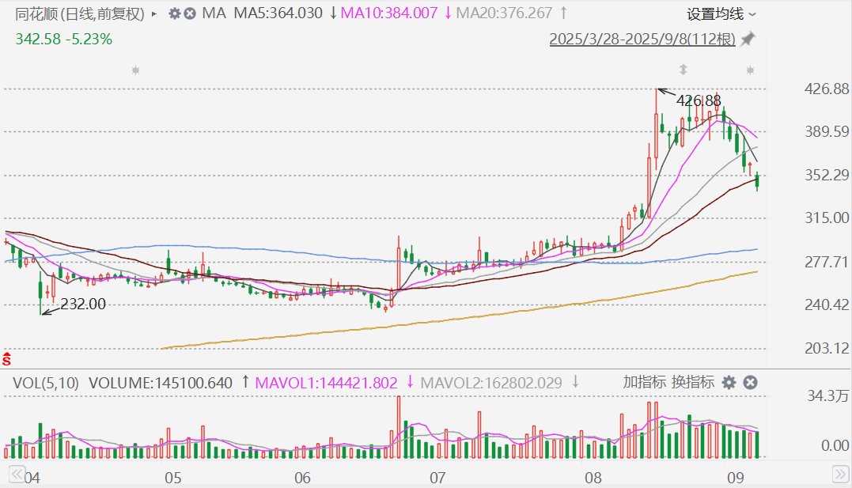Close the MA indicator overlay
The width and height of the screenshot is (852, 488).
point(190,13)
